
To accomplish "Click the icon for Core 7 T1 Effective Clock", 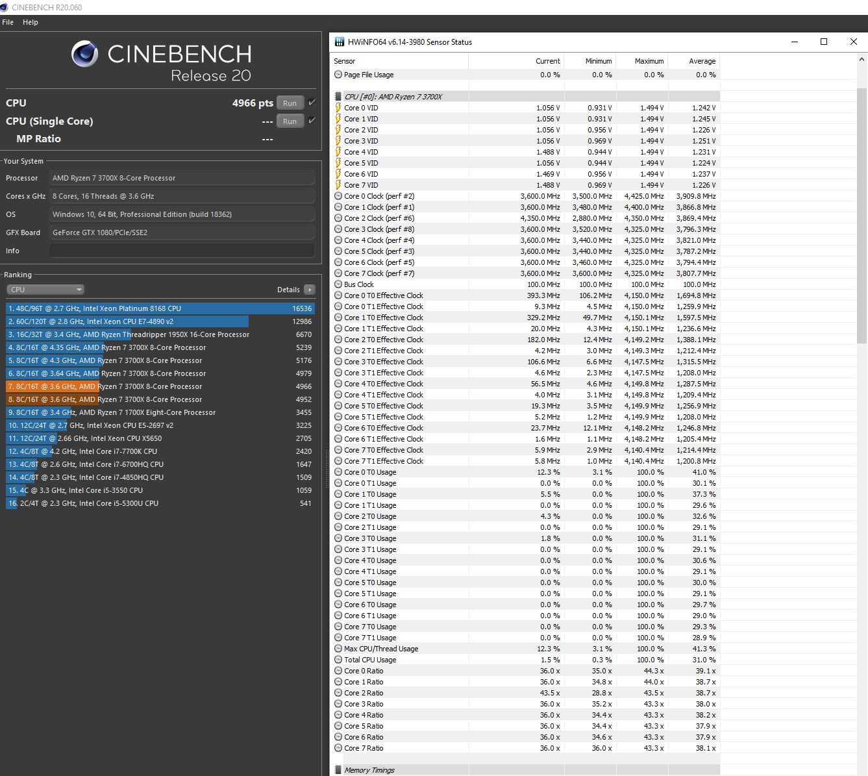I will (338, 461).
